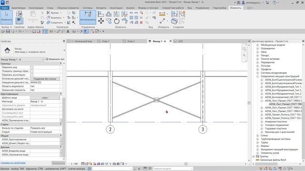Click the selection Filter funnel icon in status bar
The height and width of the screenshot is (171, 305).
point(289,169)
